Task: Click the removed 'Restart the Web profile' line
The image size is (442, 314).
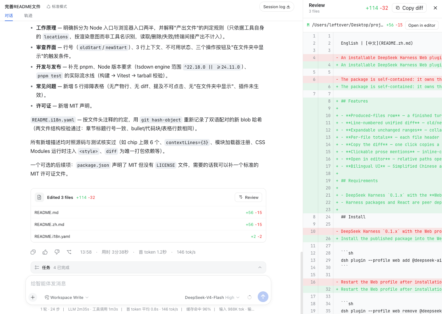Action: (x=372, y=282)
